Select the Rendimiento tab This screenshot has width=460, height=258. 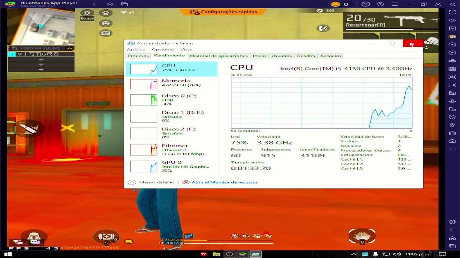coord(169,56)
